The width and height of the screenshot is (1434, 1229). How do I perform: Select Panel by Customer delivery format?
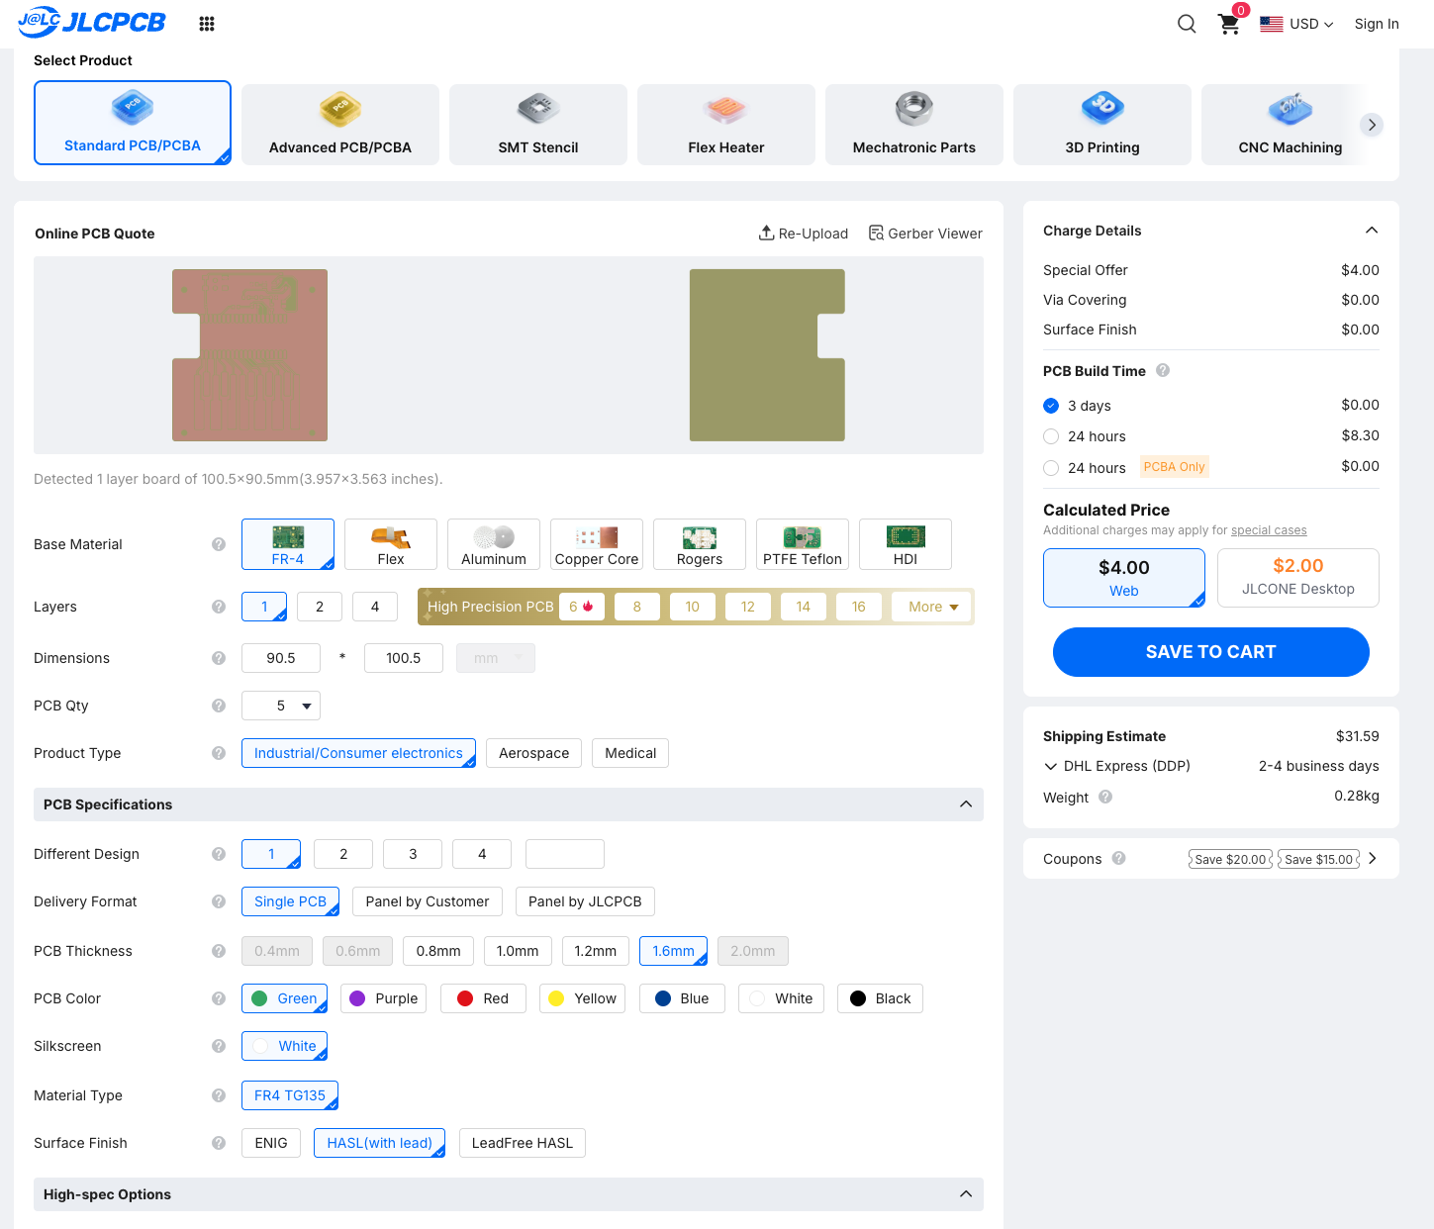428,901
